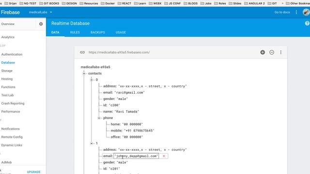Open the medicalLabs project dropdown

tap(40, 12)
